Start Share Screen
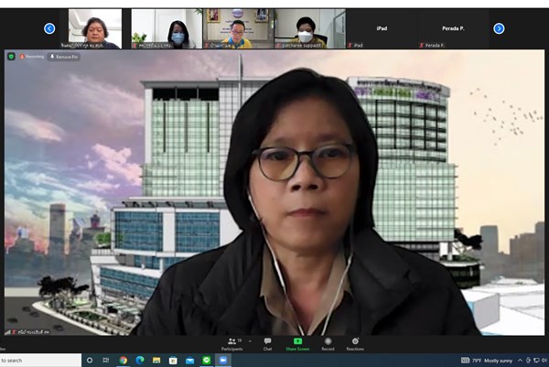The image size is (549, 367). [297, 344]
